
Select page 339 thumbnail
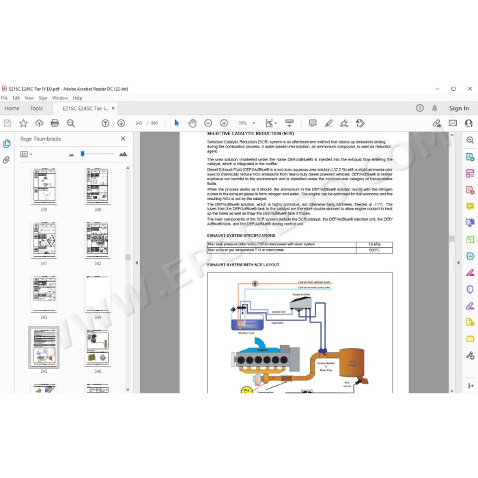tap(44, 186)
